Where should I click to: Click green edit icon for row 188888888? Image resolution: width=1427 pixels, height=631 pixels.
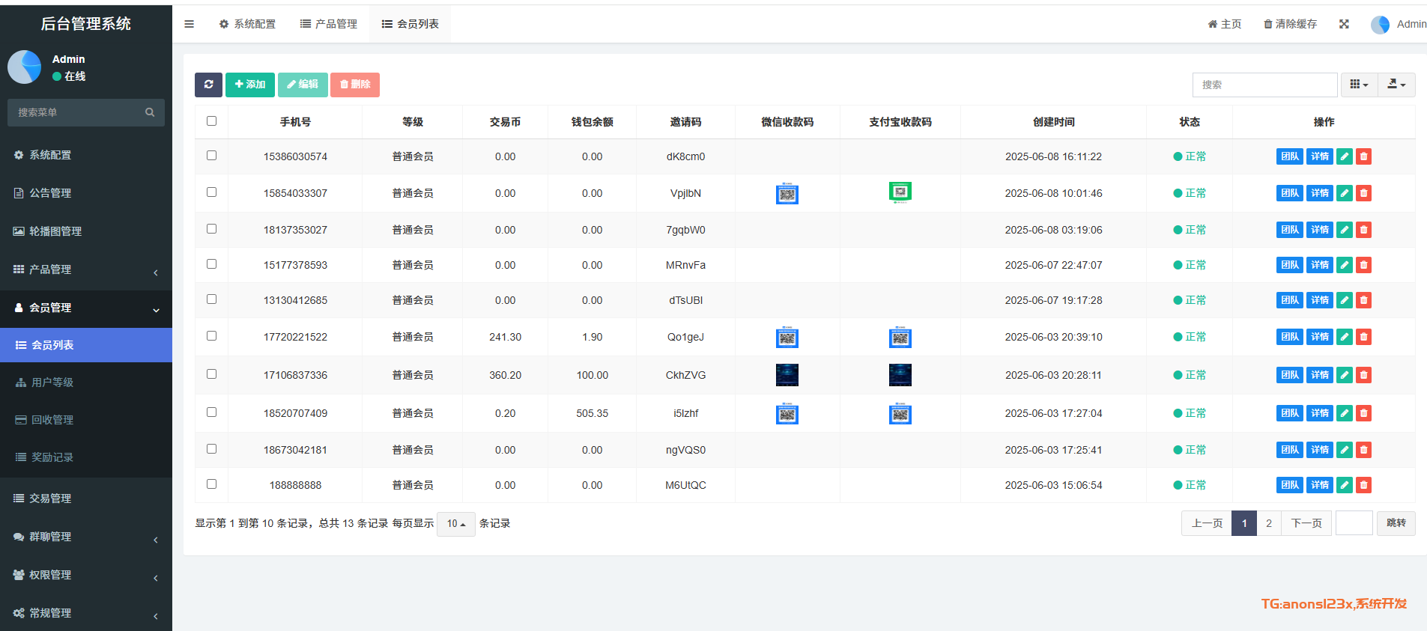coord(1345,485)
